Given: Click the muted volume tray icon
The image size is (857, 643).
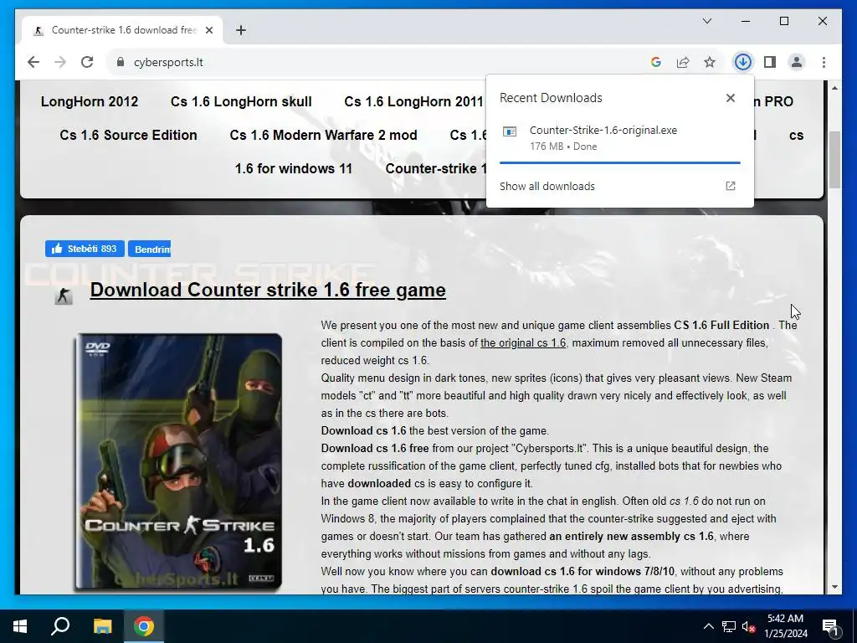Looking at the screenshot, I should (x=748, y=626).
